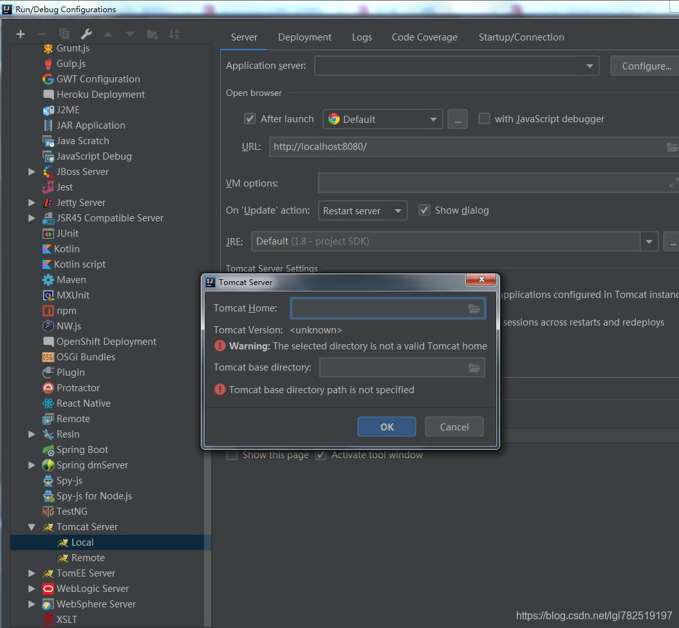This screenshot has width=679, height=628.
Task: Click the Move Down arrow icon
Action: (x=130, y=34)
